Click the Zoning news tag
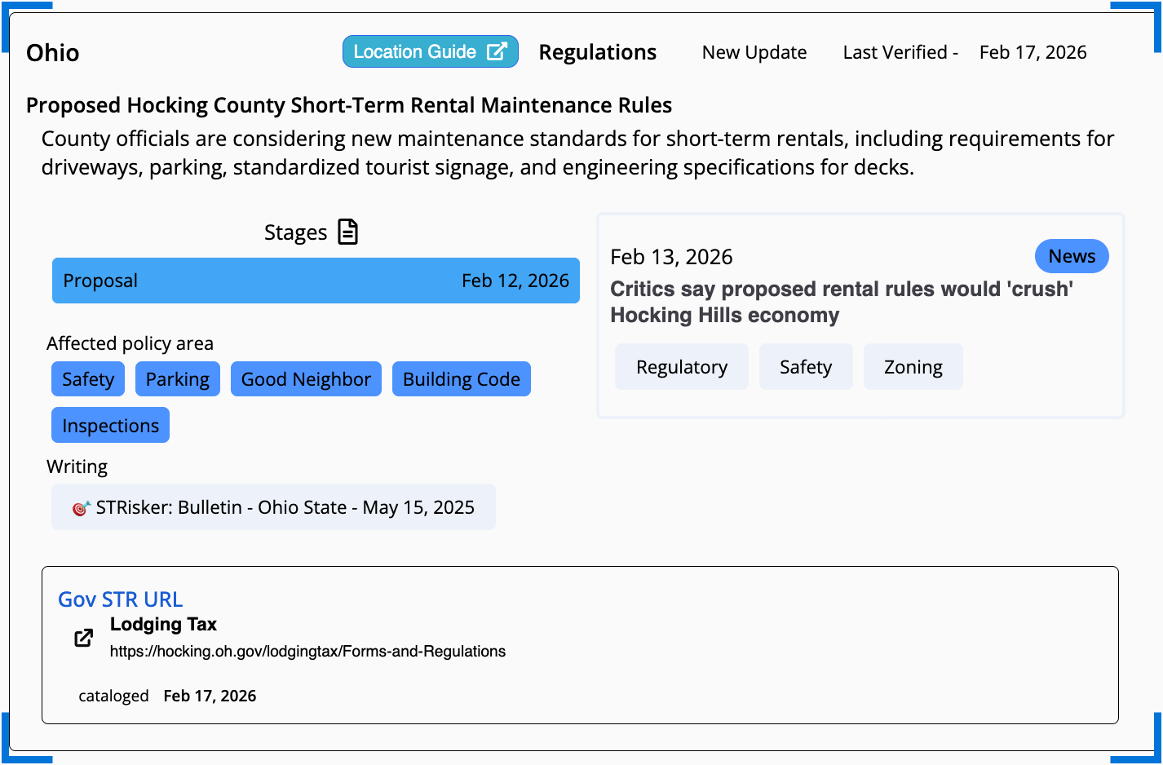 pos(913,367)
